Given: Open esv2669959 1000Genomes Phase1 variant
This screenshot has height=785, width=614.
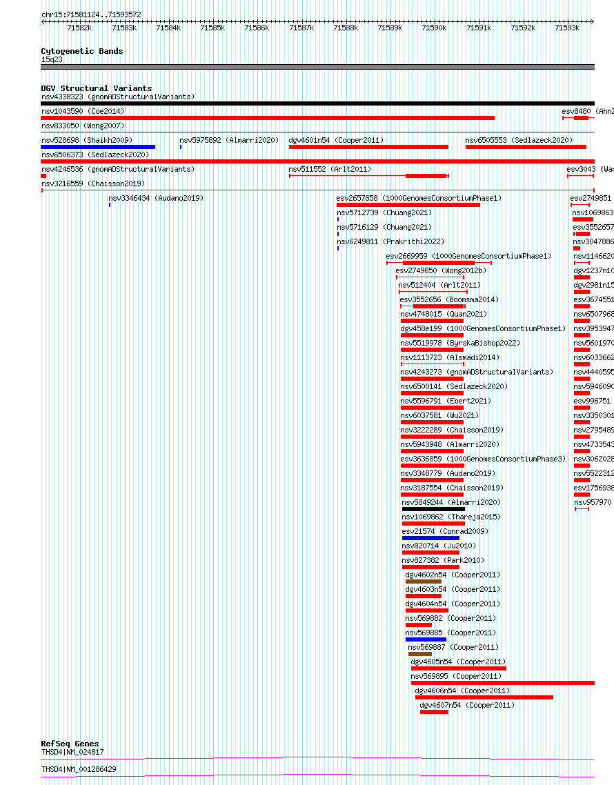Looking at the screenshot, I should tap(468, 257).
